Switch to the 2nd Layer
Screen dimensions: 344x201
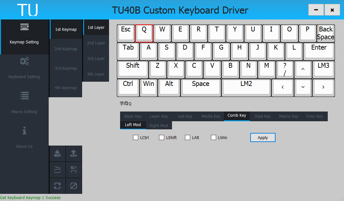96,43
